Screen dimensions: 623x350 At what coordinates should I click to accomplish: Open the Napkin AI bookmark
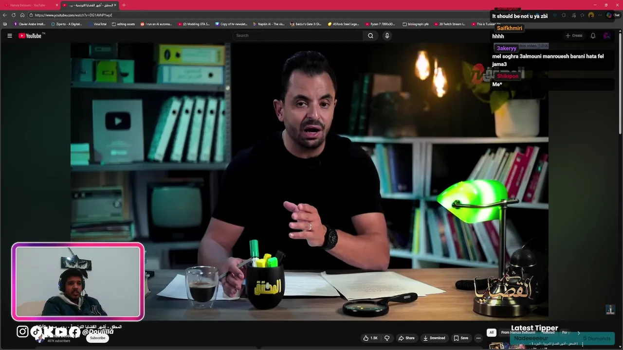pos(269,24)
